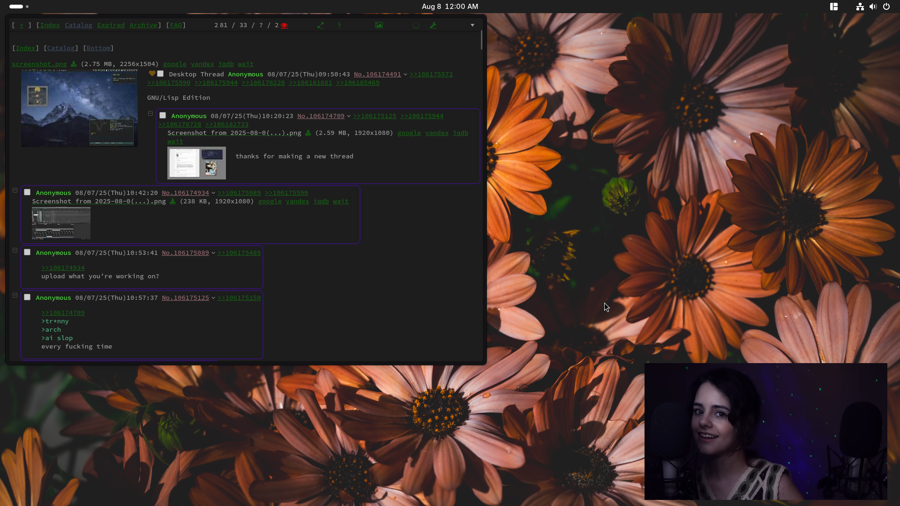This screenshot has height=506, width=900.
Task: Search screenshot.png with google link
Action: [175, 64]
